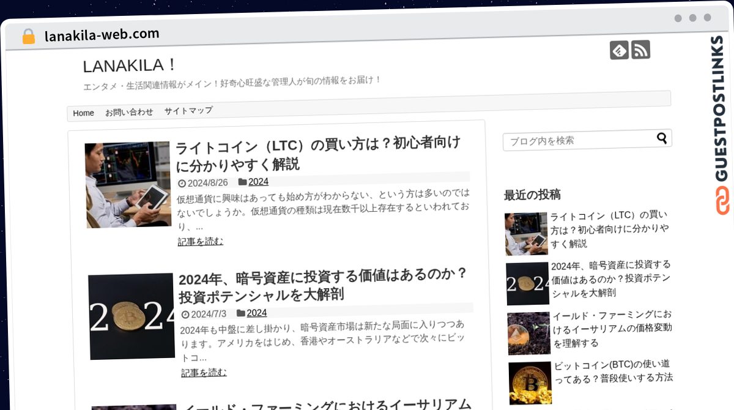Open the Litecoin article thumbnail in main list
Image resolution: width=734 pixels, height=410 pixels.
pyautogui.click(x=128, y=185)
